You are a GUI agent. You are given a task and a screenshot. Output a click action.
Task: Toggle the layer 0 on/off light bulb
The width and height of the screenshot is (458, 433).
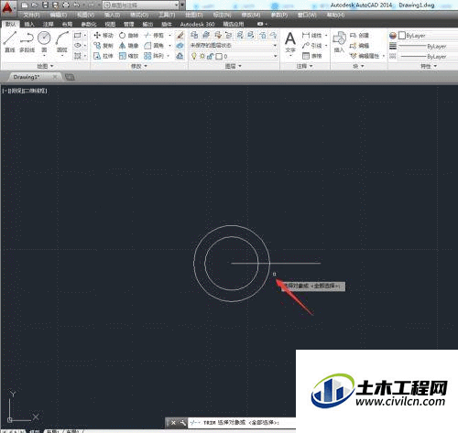point(193,56)
